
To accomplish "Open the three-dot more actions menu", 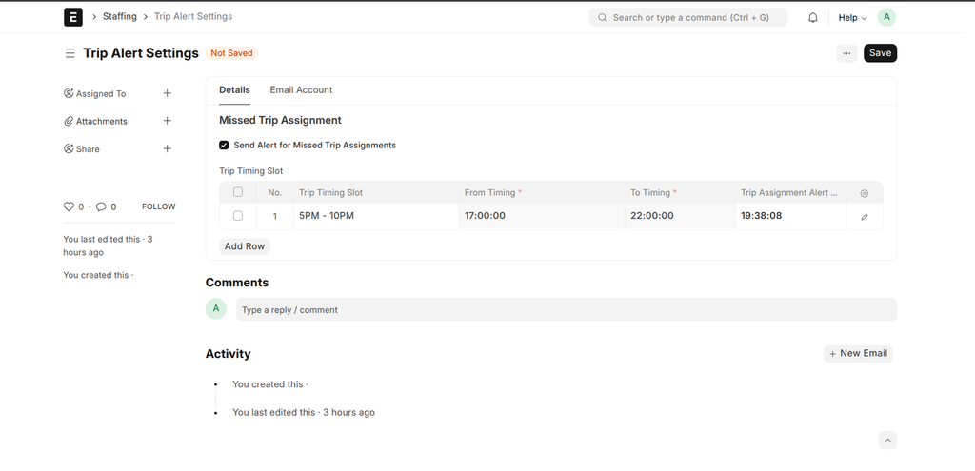I will pos(846,53).
